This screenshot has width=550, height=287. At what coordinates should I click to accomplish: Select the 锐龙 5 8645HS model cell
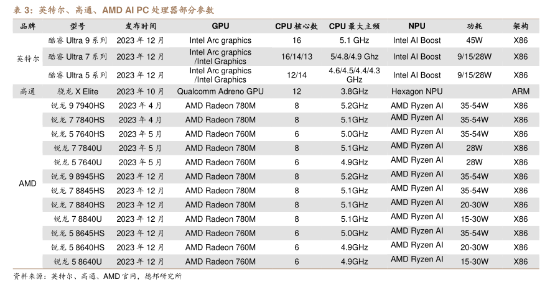tap(78, 233)
